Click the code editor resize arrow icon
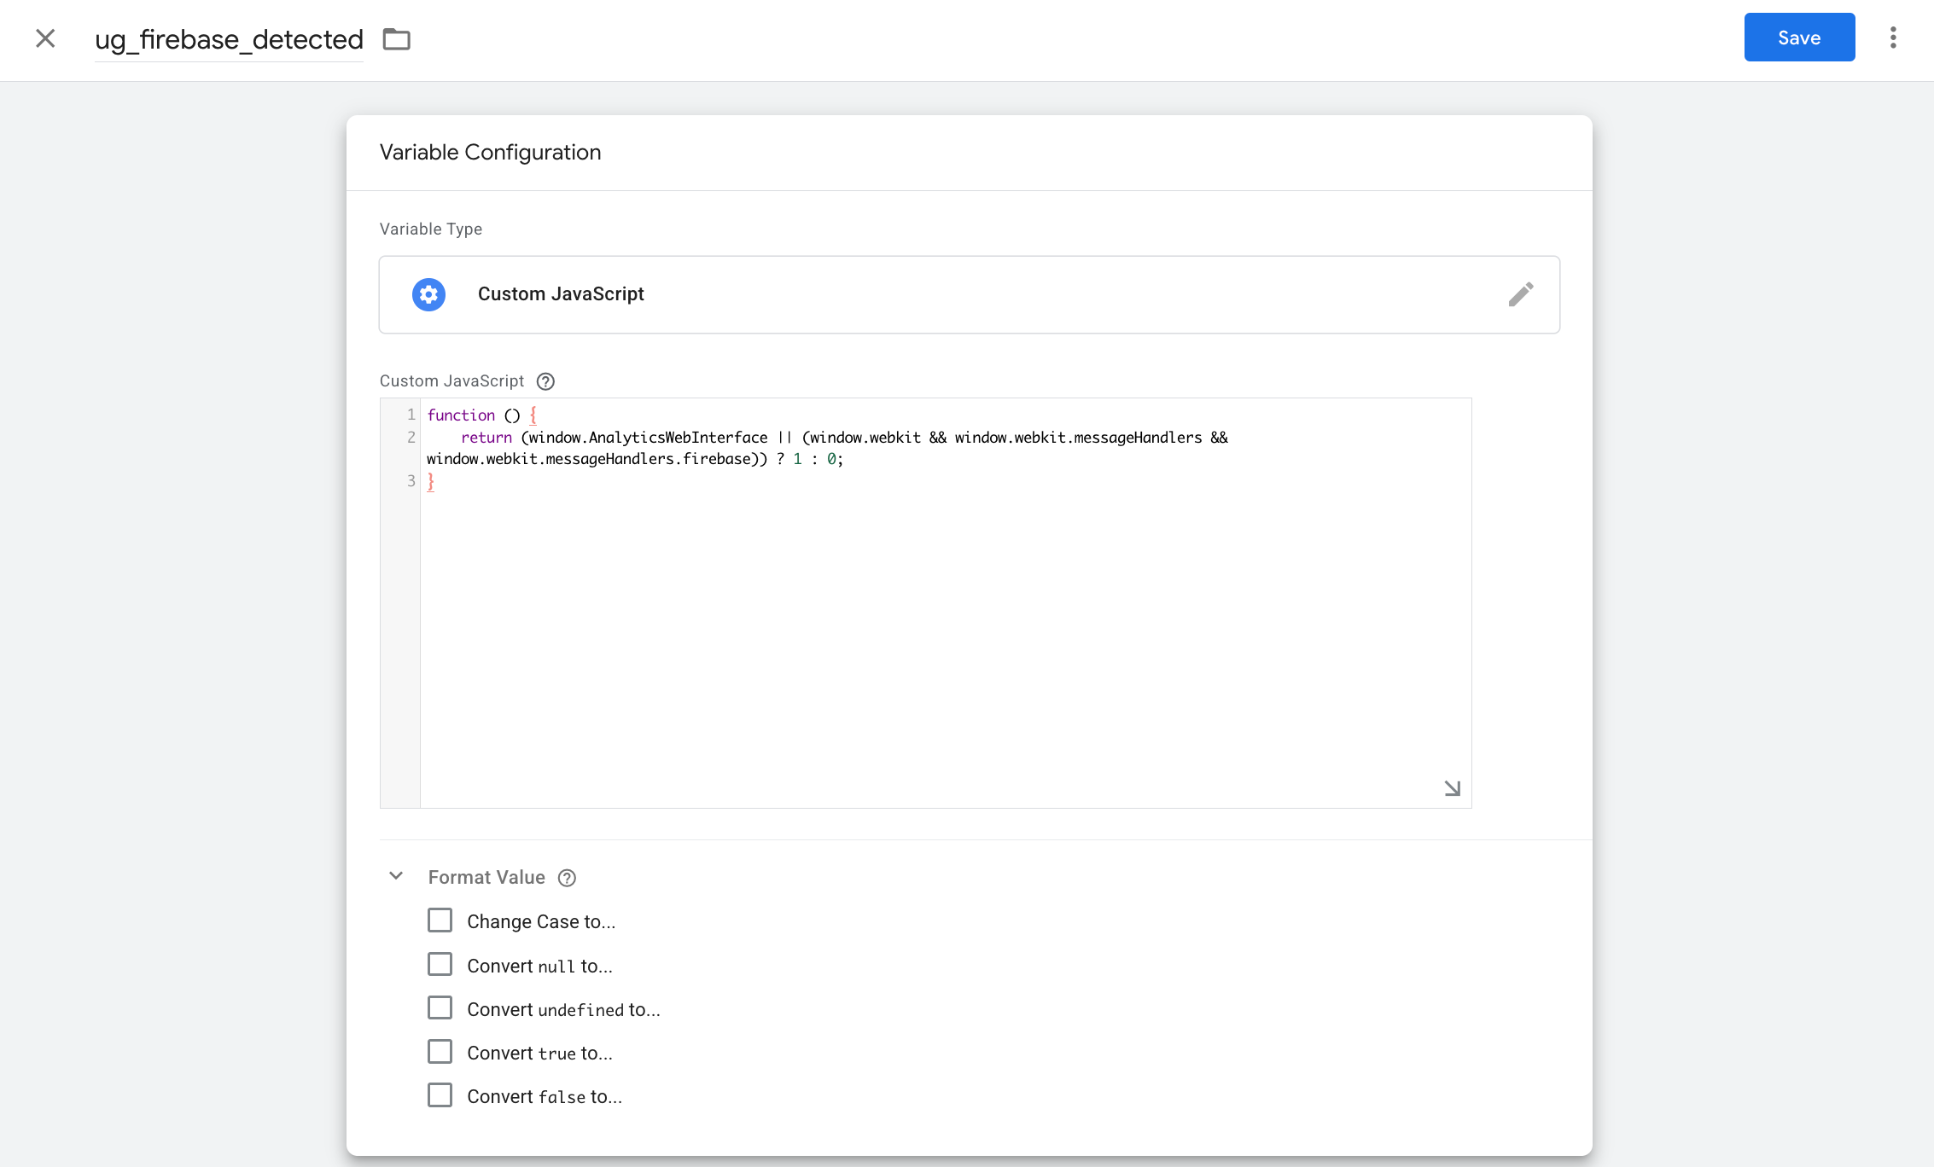 (1452, 788)
